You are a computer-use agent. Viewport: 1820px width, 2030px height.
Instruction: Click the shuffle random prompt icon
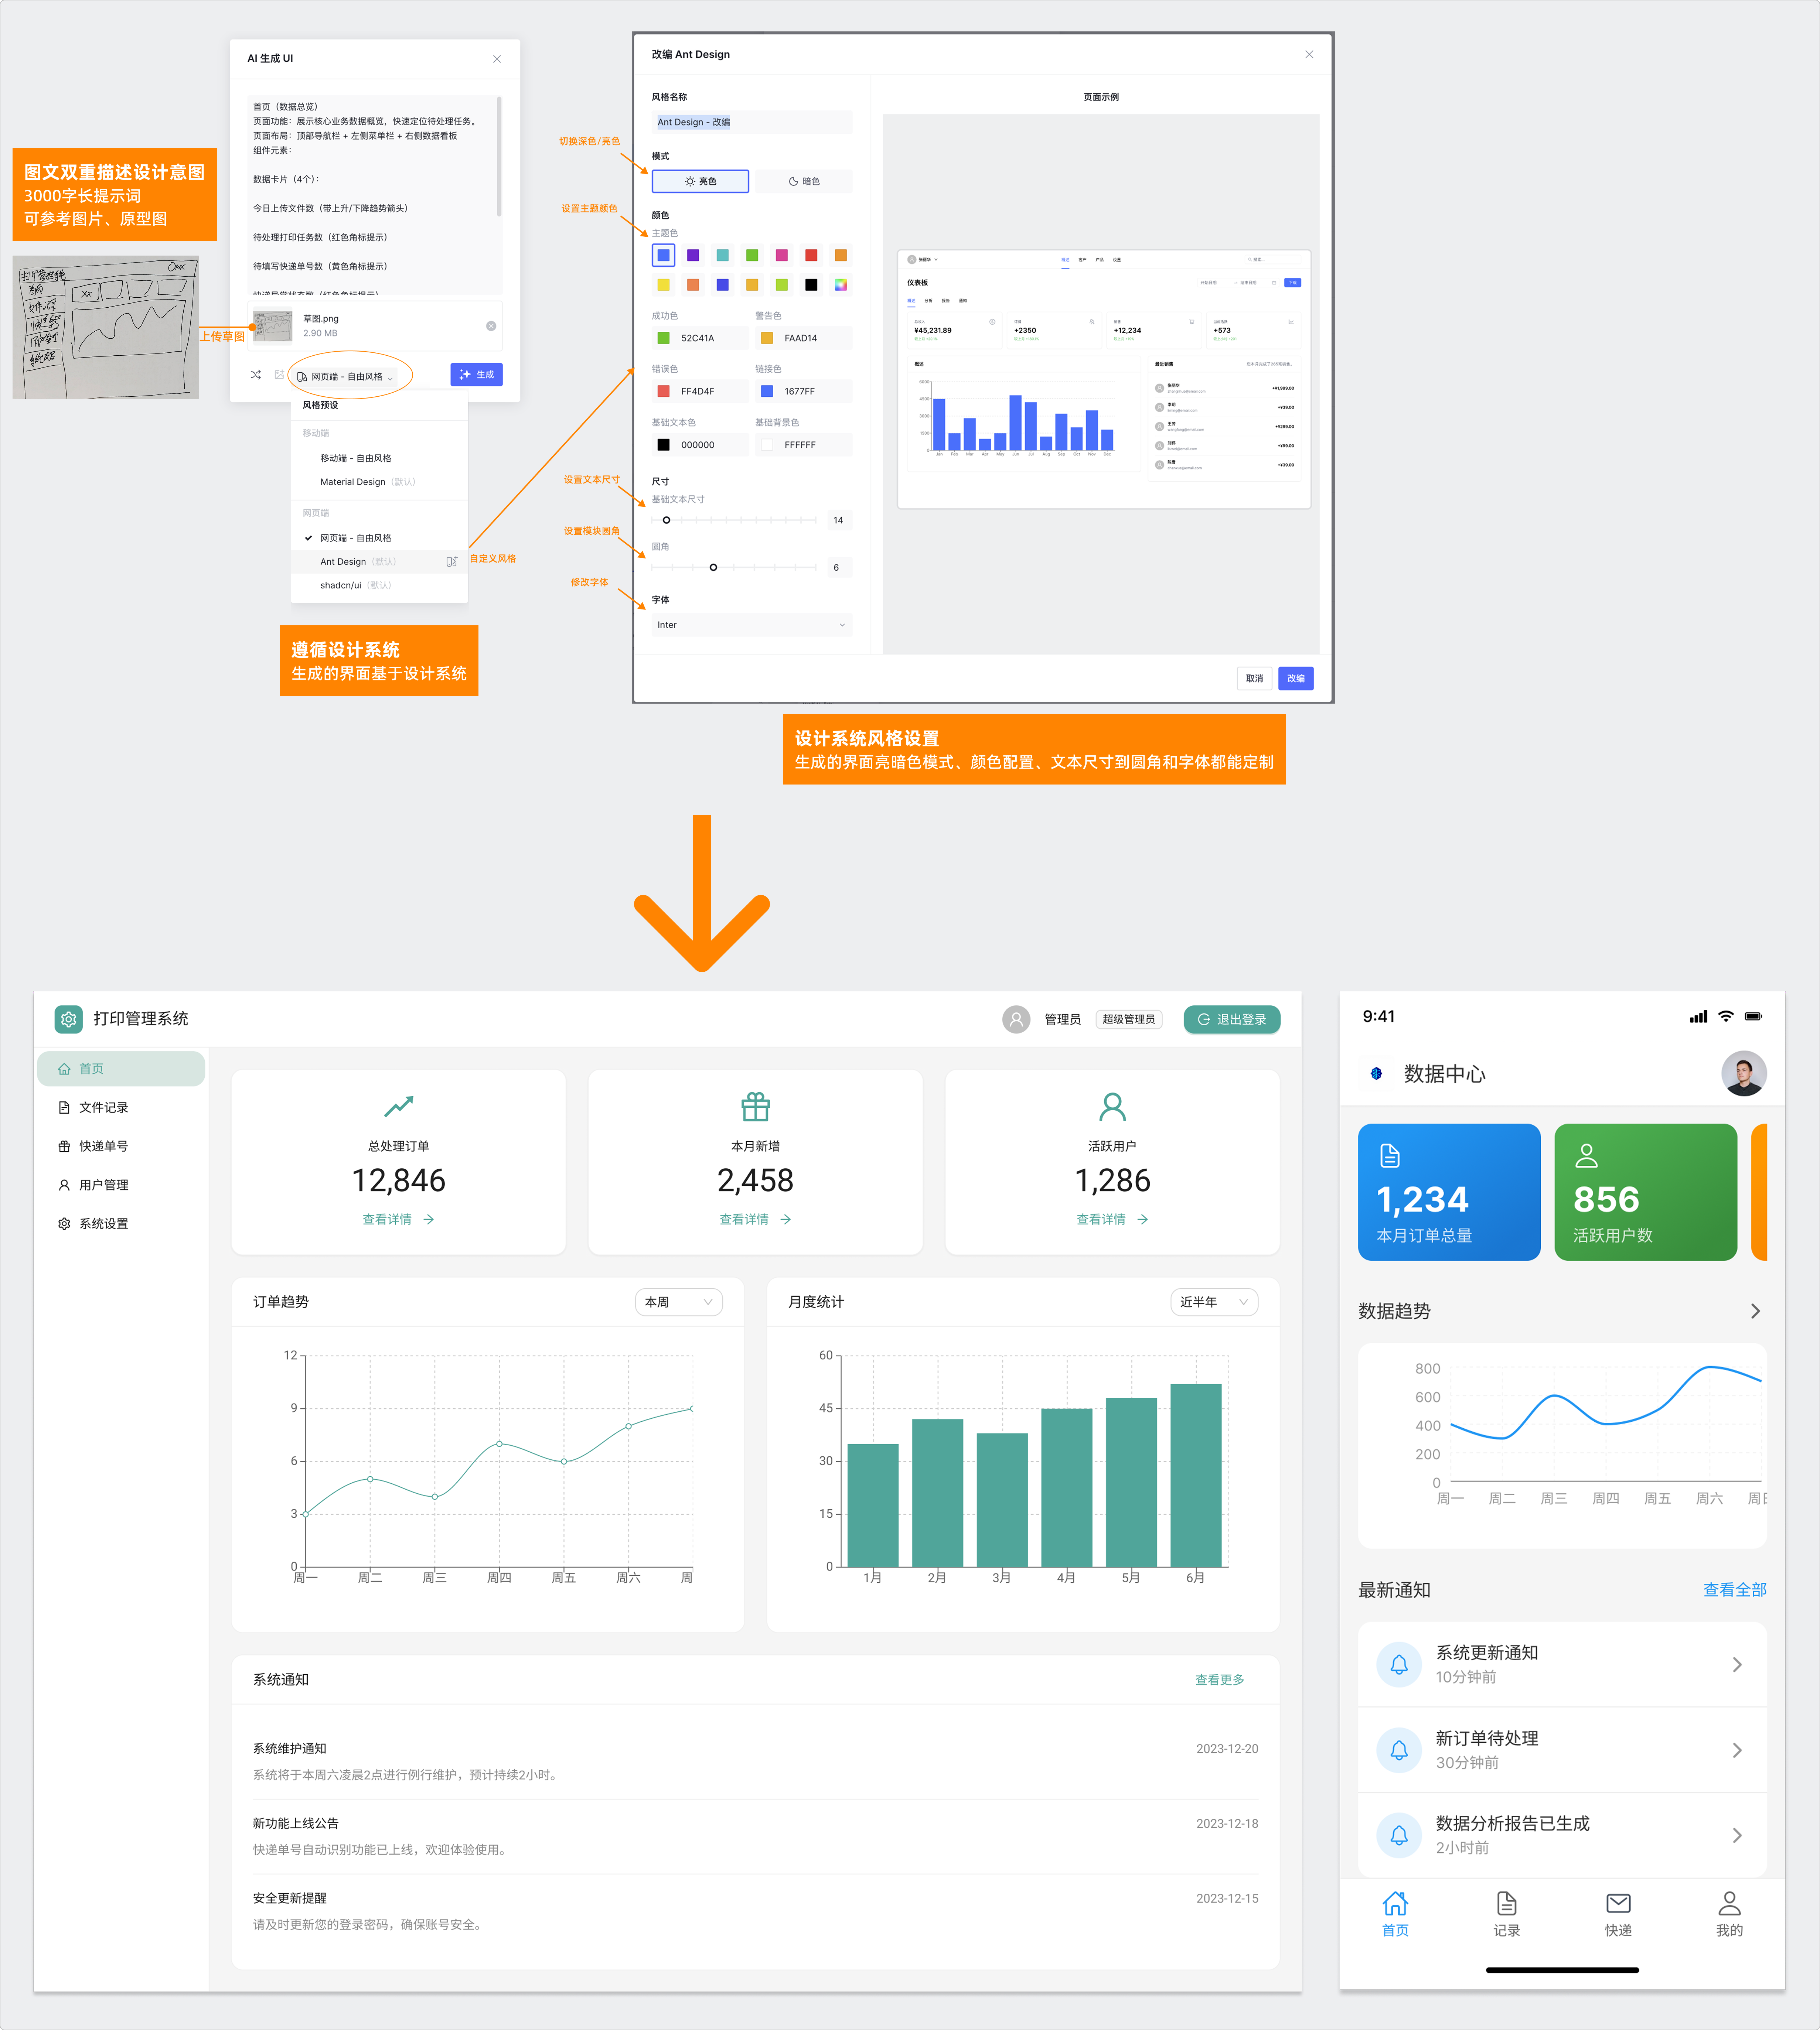tap(256, 375)
